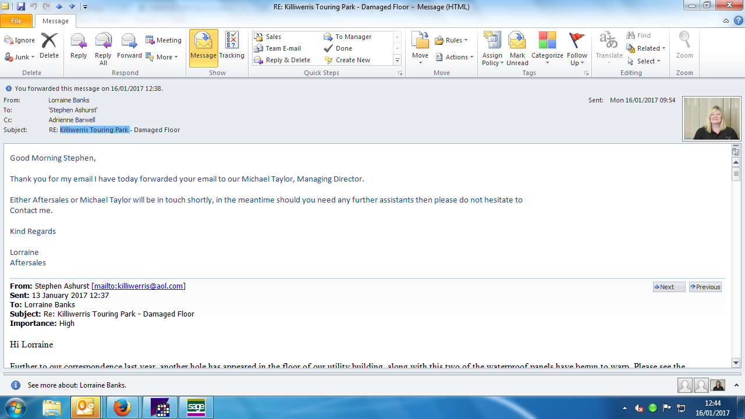The height and width of the screenshot is (419, 745).
Task: Expand the Related dropdown in Editing
Action: coord(646,48)
